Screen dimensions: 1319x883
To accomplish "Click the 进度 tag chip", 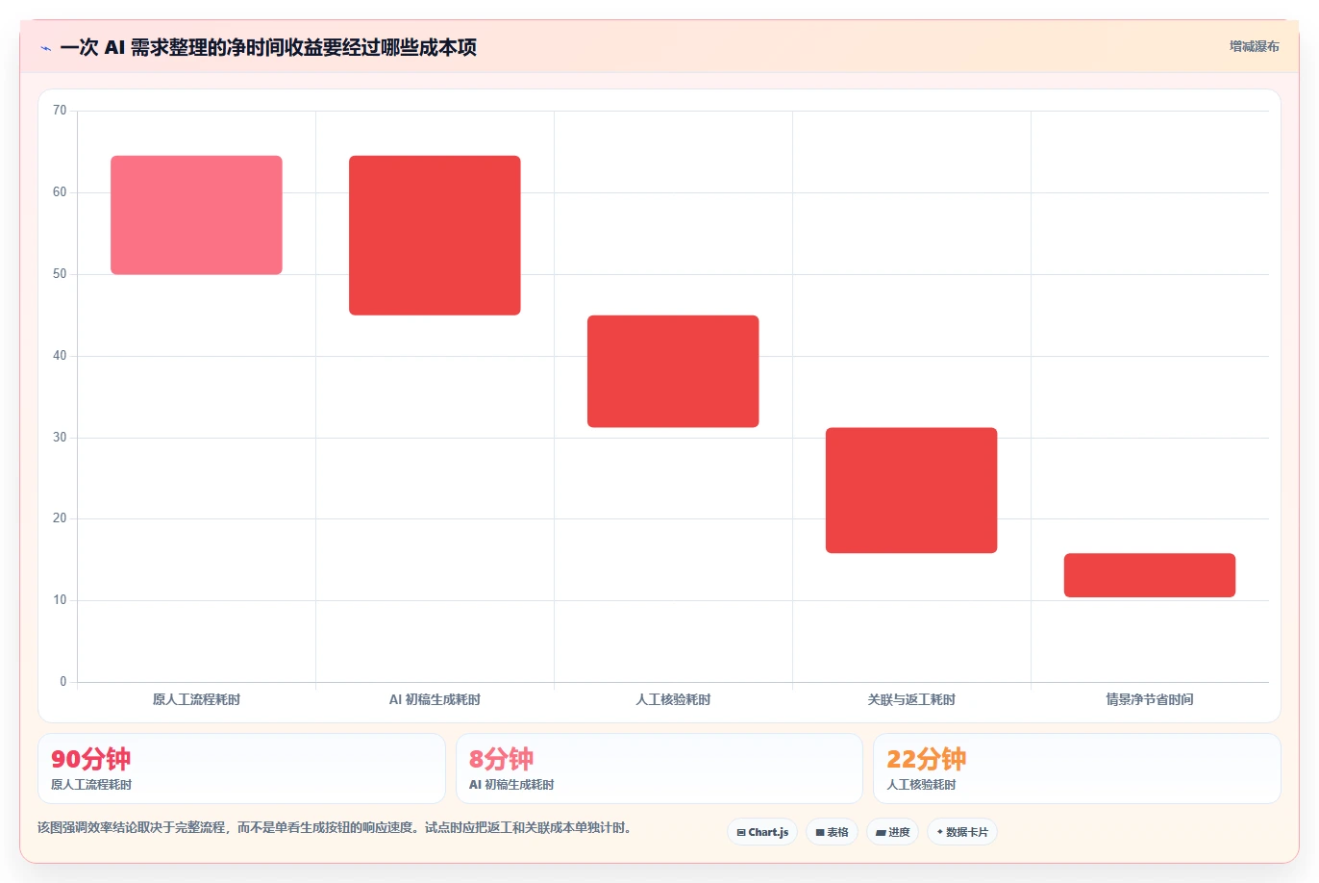I will click(x=893, y=832).
